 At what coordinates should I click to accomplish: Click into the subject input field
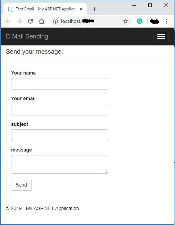click(x=60, y=135)
